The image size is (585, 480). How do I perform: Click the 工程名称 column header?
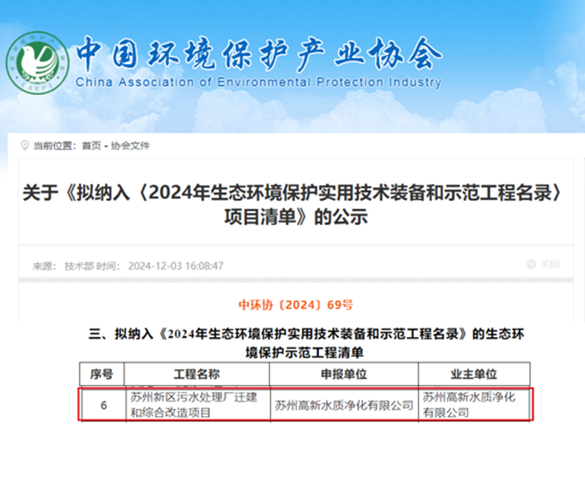click(x=197, y=374)
